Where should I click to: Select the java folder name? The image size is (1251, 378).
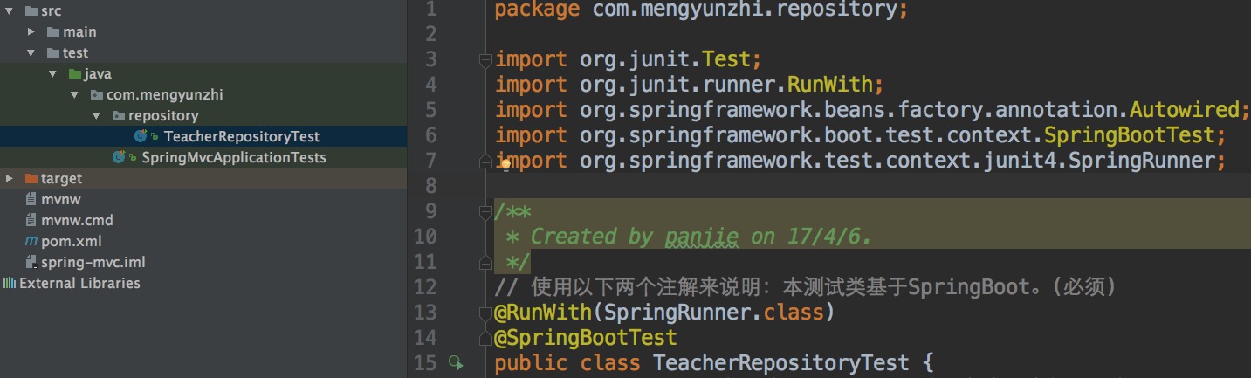coord(98,74)
